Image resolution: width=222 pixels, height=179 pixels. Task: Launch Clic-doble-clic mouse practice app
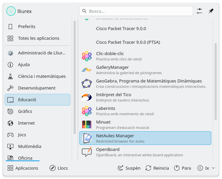(x=145, y=56)
